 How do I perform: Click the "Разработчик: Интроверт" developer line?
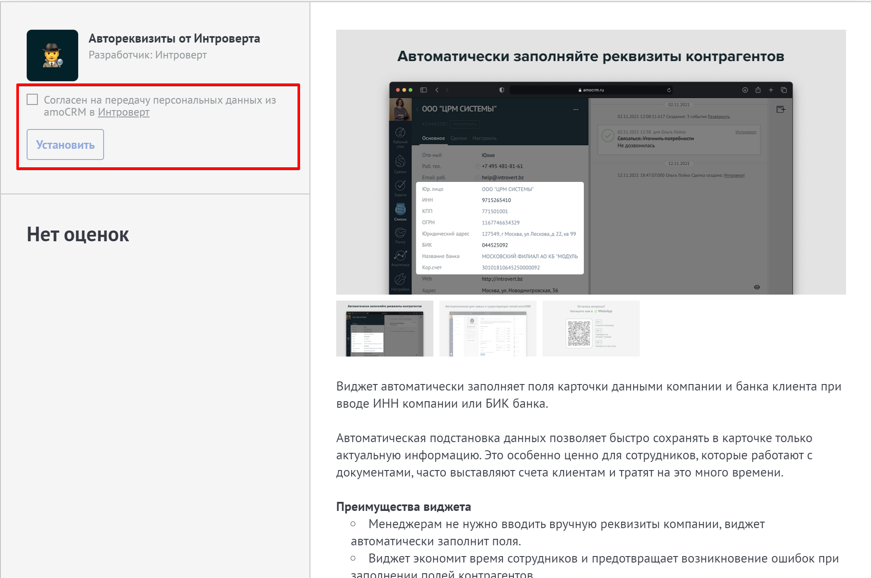tap(147, 55)
